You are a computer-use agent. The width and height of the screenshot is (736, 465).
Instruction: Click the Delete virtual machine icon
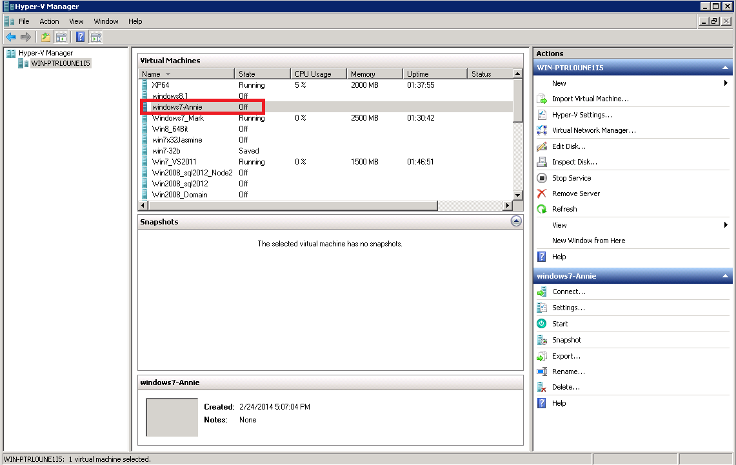pyautogui.click(x=542, y=387)
